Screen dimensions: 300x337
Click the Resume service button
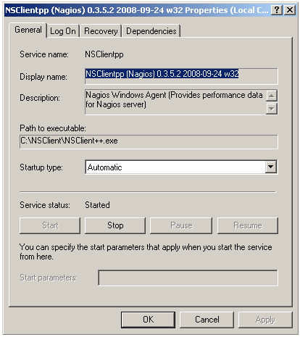click(x=248, y=225)
